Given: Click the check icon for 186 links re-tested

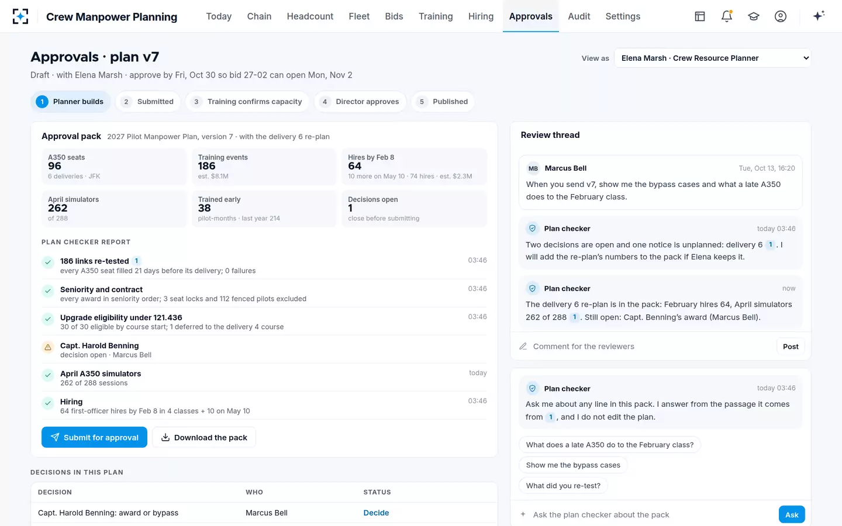Looking at the screenshot, I should click(48, 263).
